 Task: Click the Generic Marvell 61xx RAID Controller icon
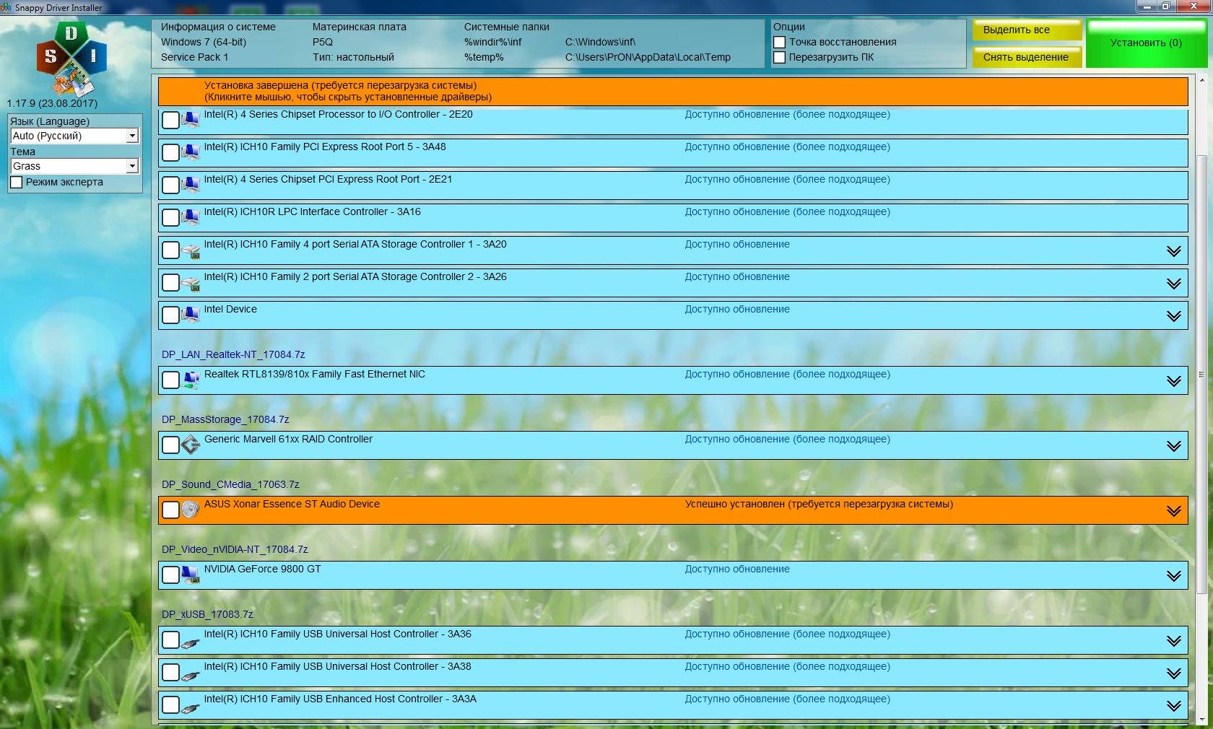coord(191,445)
